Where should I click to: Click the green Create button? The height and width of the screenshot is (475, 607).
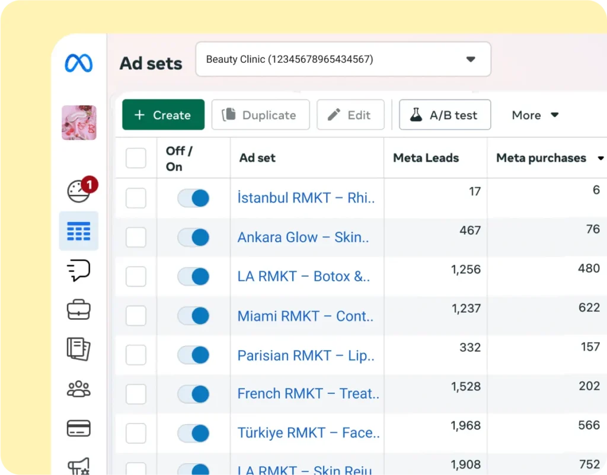(x=164, y=114)
